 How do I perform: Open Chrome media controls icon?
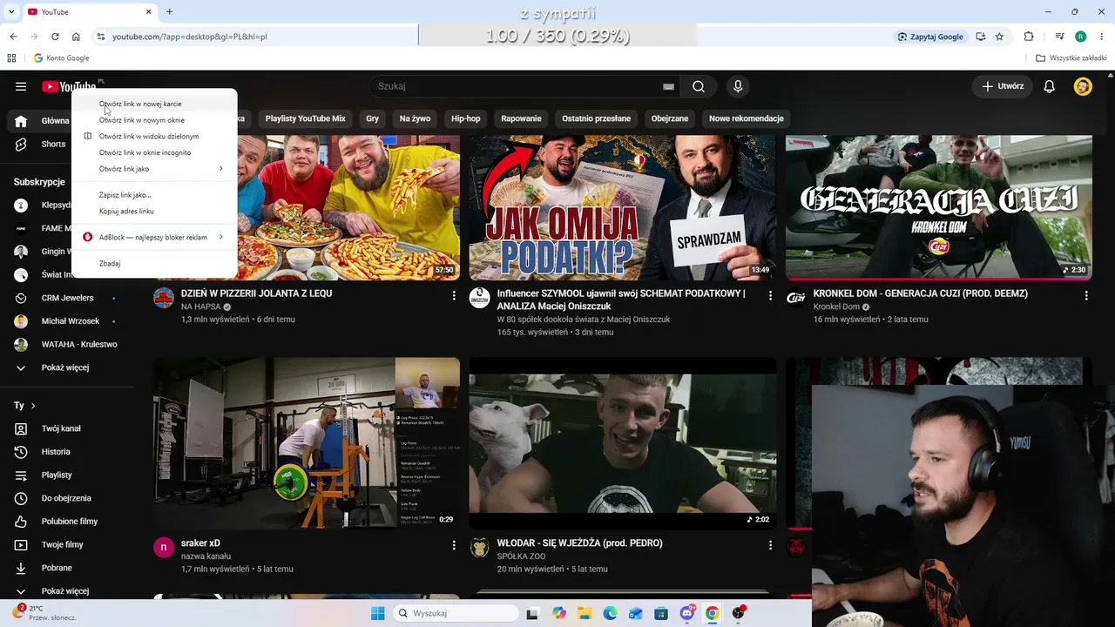[x=1059, y=37]
